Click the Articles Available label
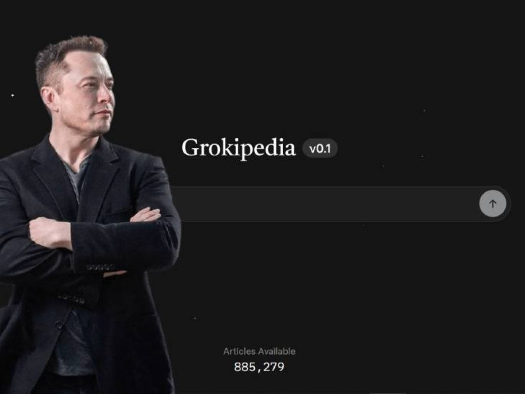Screen dimensions: 525x394 259,351
